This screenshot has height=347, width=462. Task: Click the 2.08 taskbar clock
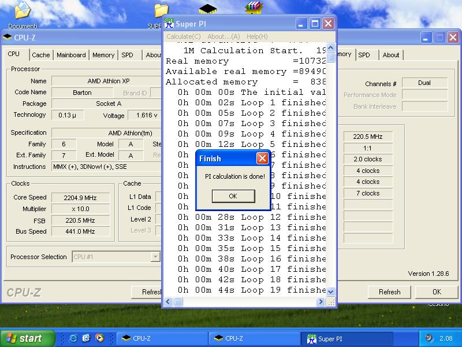445,338
